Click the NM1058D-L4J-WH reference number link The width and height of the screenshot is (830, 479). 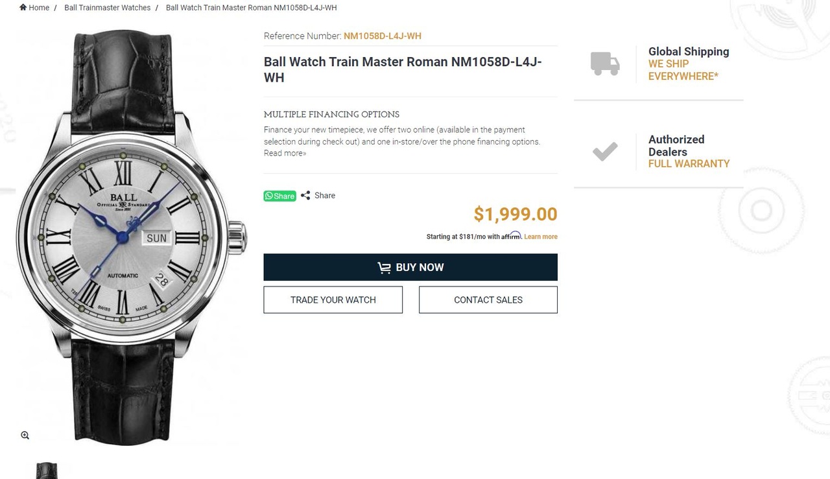383,36
